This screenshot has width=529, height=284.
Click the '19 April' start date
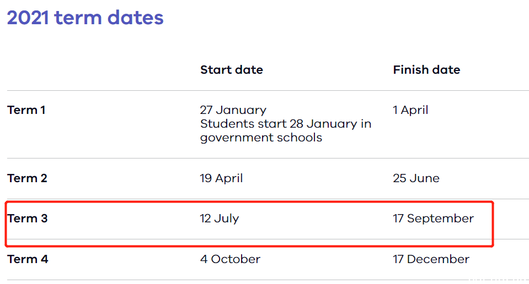click(221, 178)
